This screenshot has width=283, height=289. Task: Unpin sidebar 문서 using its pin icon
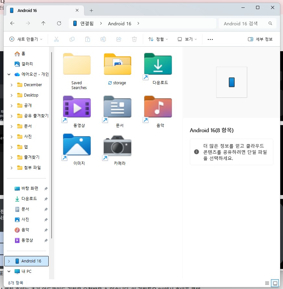pos(46,209)
